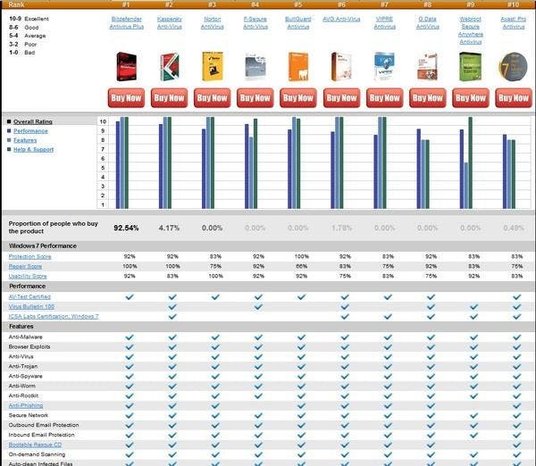
Task: Click the 1.78% purchase proportion value
Action: [341, 228]
